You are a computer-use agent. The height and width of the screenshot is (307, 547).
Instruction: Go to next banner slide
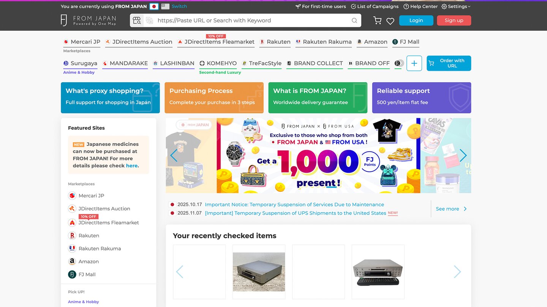tap(463, 155)
